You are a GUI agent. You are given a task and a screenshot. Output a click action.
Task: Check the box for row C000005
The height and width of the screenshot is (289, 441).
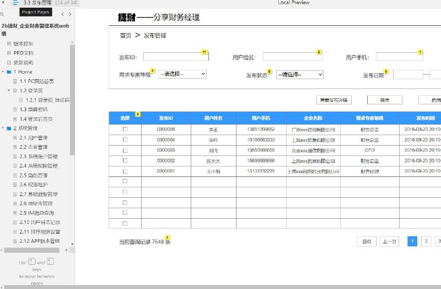pos(125,129)
